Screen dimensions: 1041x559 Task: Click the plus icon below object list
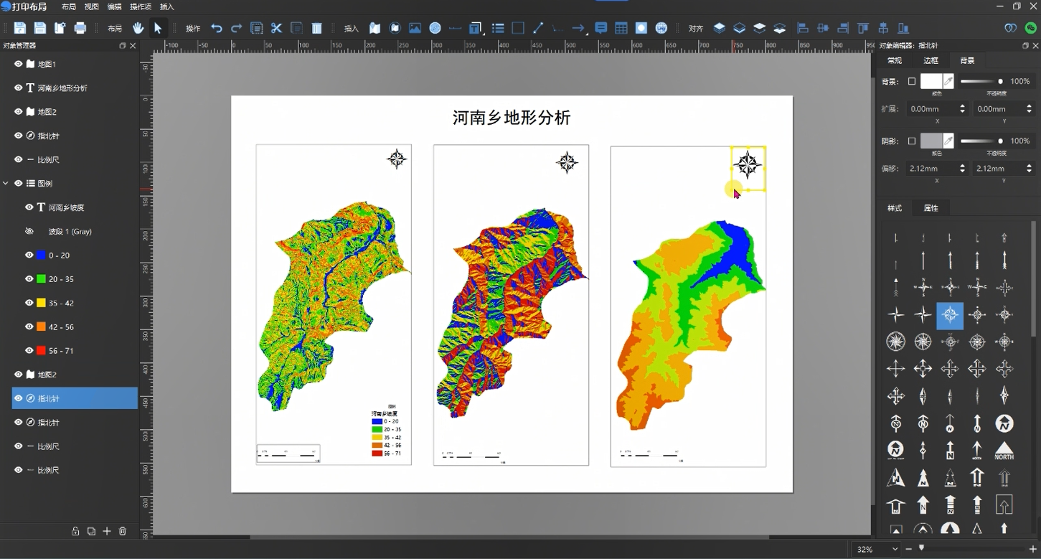[107, 531]
